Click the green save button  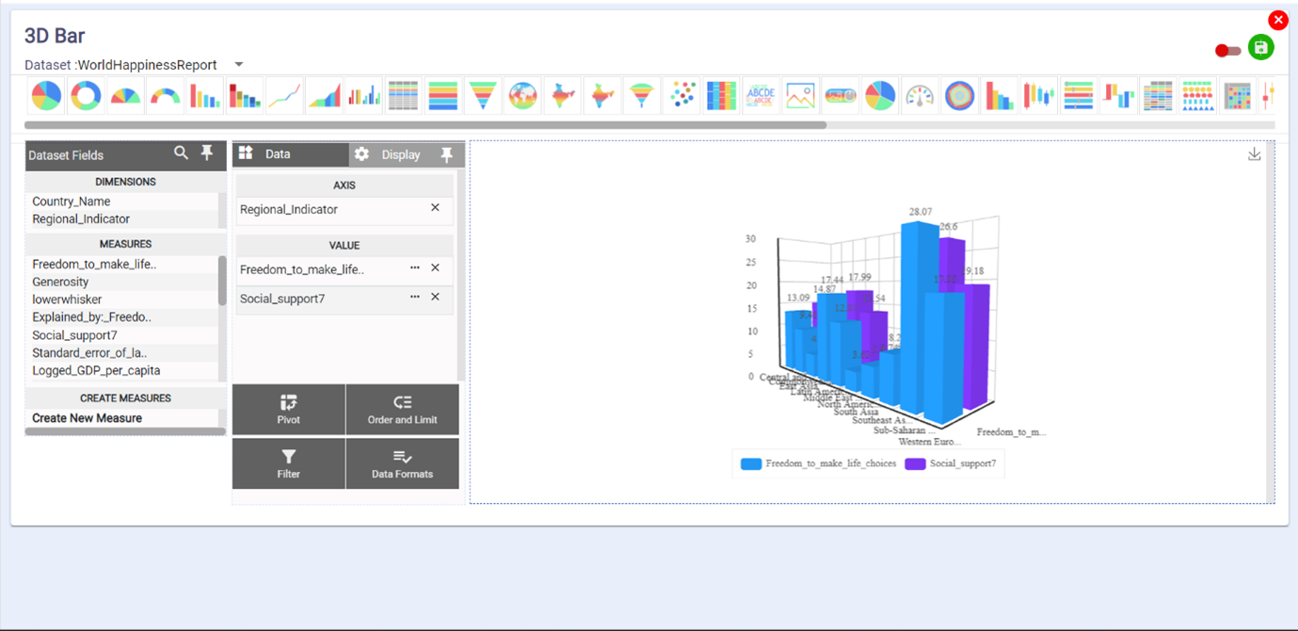[x=1260, y=47]
